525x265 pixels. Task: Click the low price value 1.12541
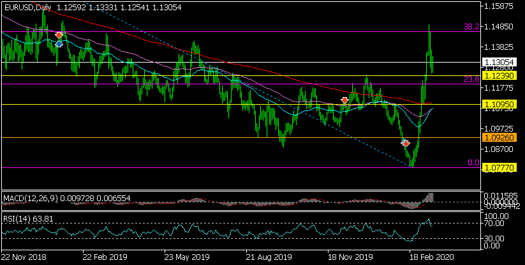(x=135, y=8)
